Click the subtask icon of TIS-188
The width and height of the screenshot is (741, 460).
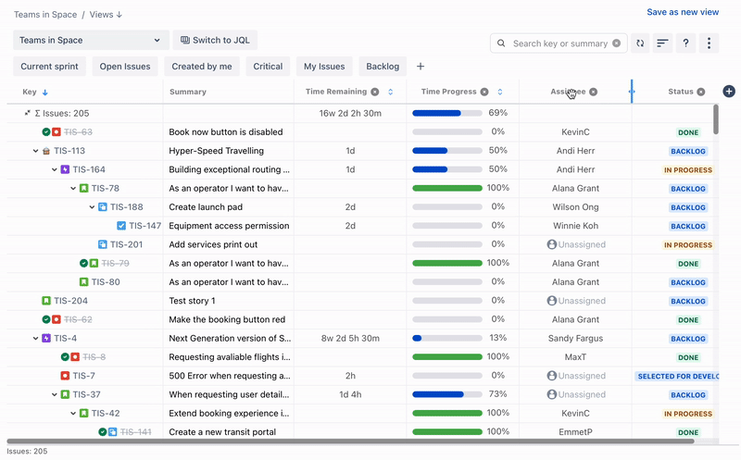(103, 206)
